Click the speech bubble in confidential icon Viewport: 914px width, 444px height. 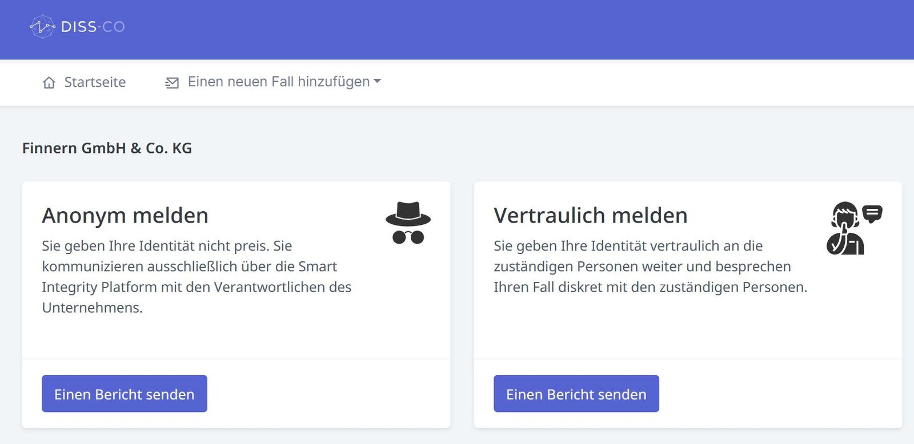pyautogui.click(x=872, y=213)
